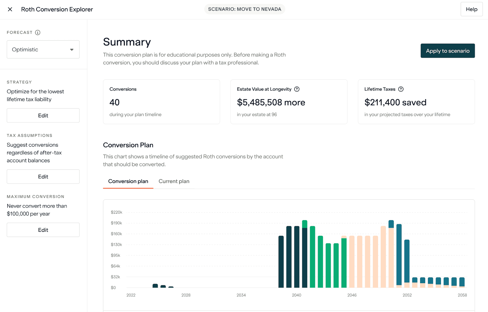488x312 pixels.
Task: Open the Forecast info tooltip icon
Action: point(38,32)
